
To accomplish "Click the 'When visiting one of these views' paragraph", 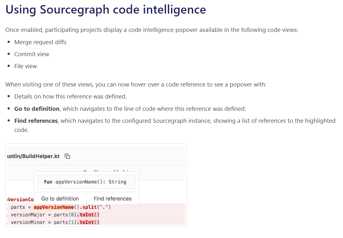I will click(136, 84).
